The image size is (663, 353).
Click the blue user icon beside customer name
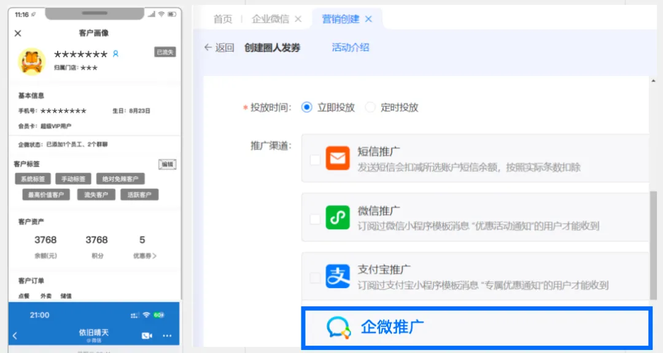(x=115, y=54)
